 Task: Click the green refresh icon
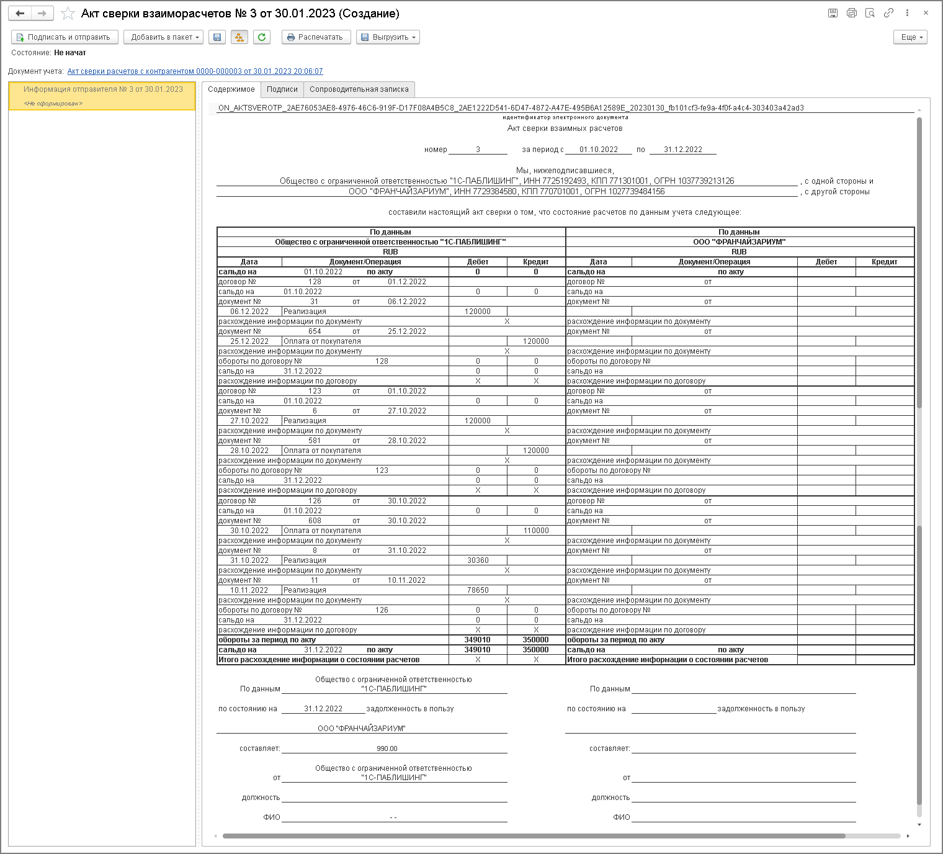(262, 37)
